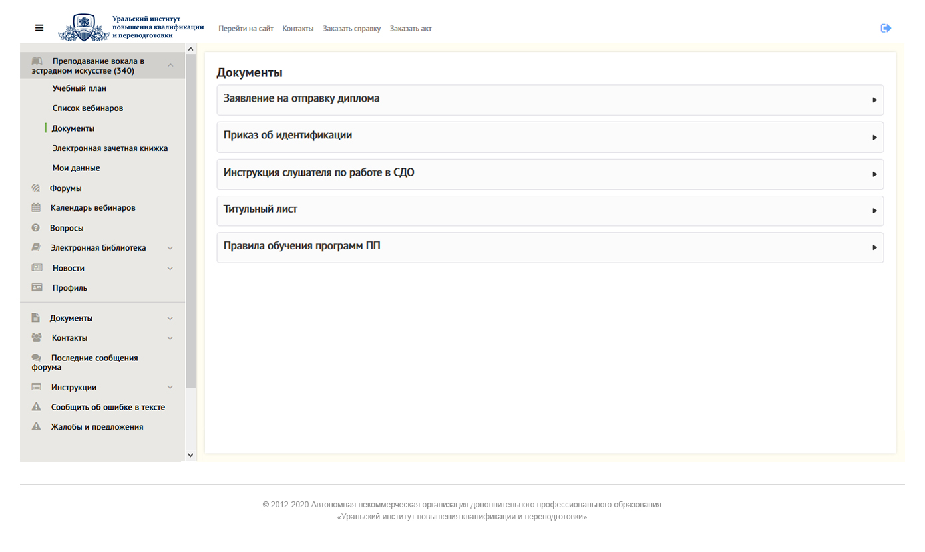Expand the Новости sidebar chevron
Image resolution: width=925 pixels, height=552 pixels.
click(x=170, y=269)
